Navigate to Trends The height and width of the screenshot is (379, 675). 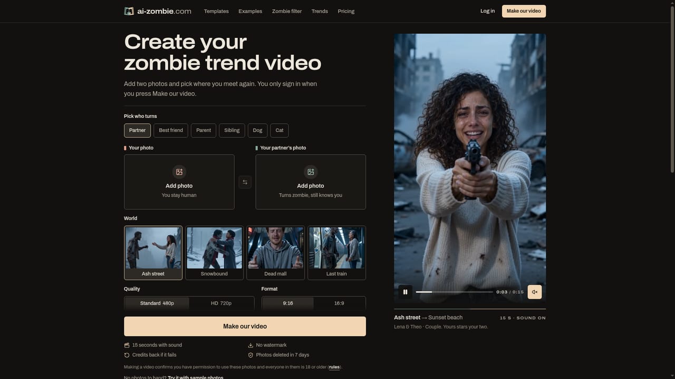[320, 11]
